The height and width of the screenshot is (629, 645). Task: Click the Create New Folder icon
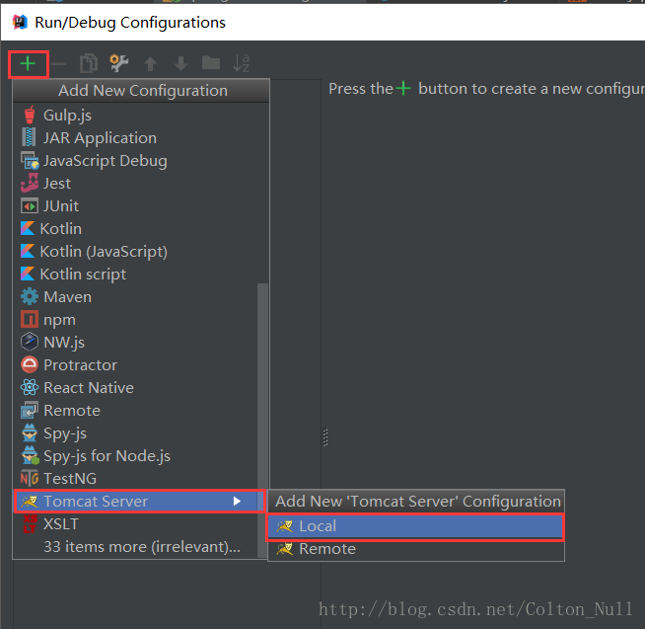click(211, 63)
